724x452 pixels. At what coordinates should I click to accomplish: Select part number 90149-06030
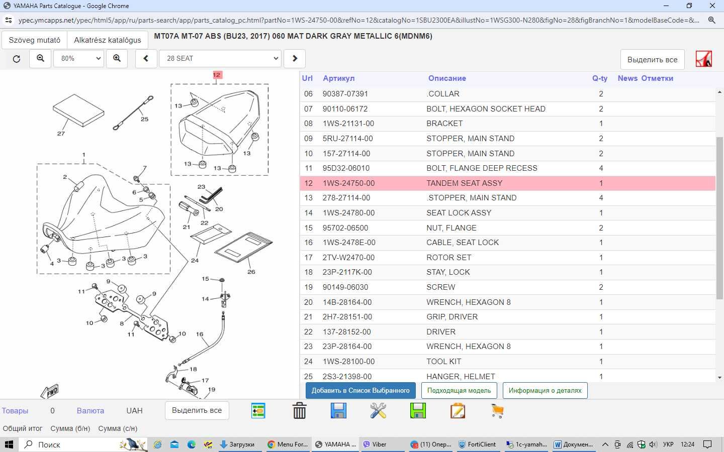pyautogui.click(x=345, y=287)
